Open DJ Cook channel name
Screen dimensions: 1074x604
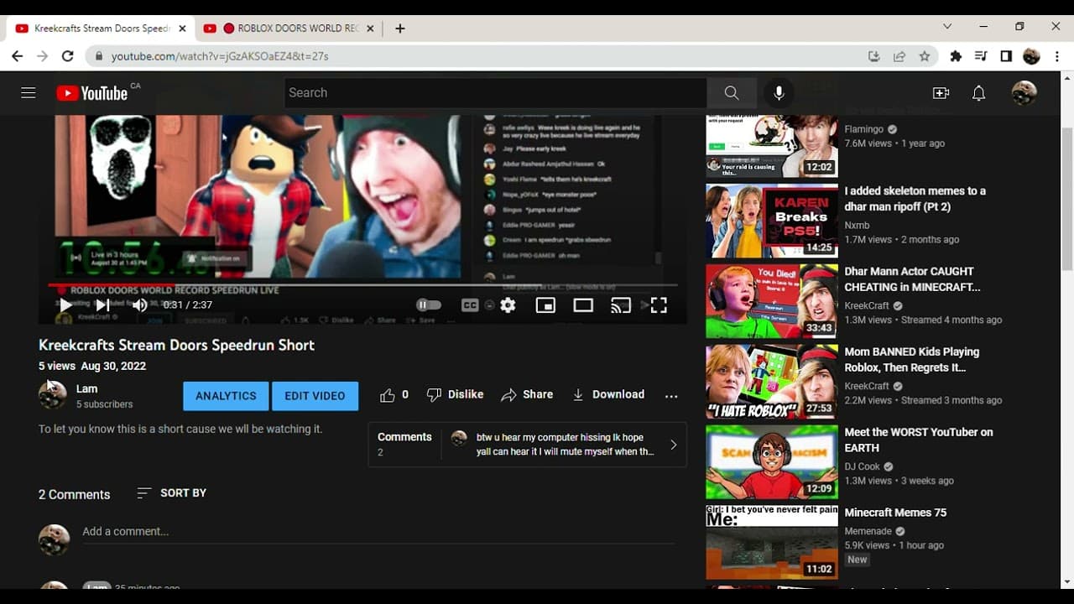coord(863,466)
